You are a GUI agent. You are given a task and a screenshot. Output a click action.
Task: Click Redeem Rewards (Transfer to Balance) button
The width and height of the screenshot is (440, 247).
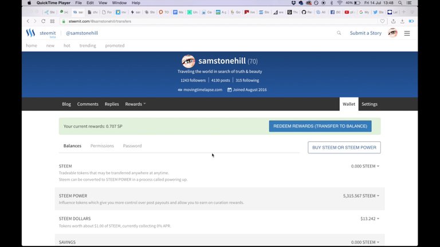[x=320, y=126]
